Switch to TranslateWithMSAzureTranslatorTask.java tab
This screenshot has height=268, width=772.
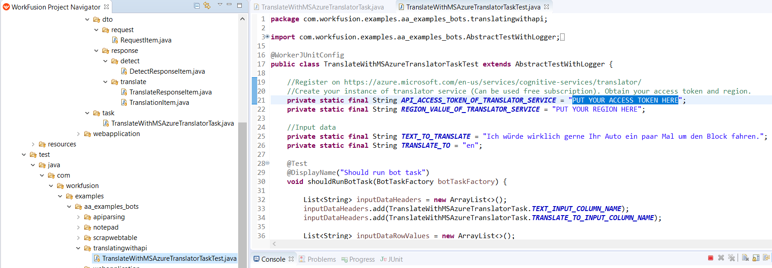click(319, 7)
